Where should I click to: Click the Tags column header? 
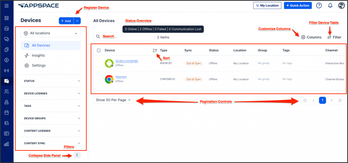click(286, 50)
